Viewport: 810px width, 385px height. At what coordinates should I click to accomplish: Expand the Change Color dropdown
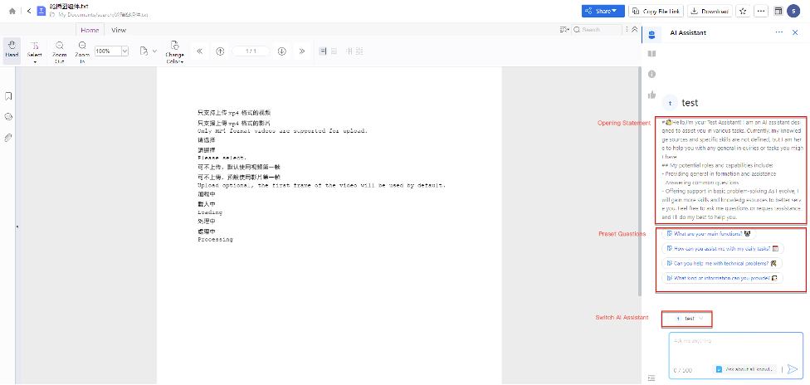pos(174,51)
